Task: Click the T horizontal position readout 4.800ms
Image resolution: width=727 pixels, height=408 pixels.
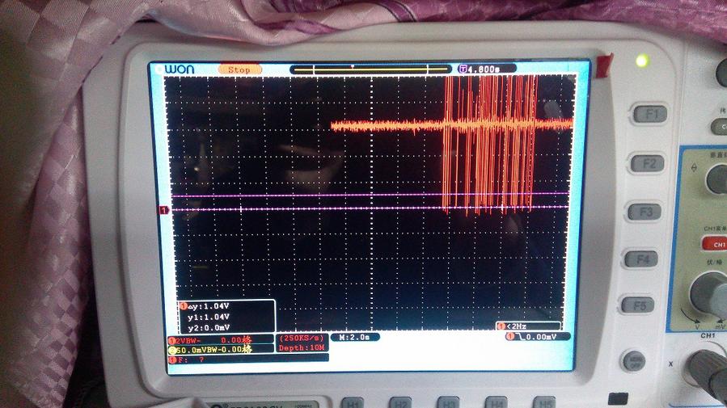Action: click(483, 69)
